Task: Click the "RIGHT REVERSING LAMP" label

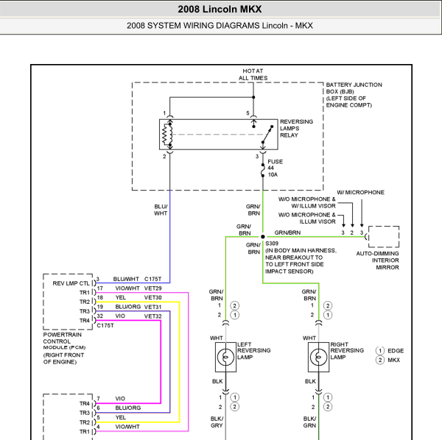Action: (x=347, y=350)
